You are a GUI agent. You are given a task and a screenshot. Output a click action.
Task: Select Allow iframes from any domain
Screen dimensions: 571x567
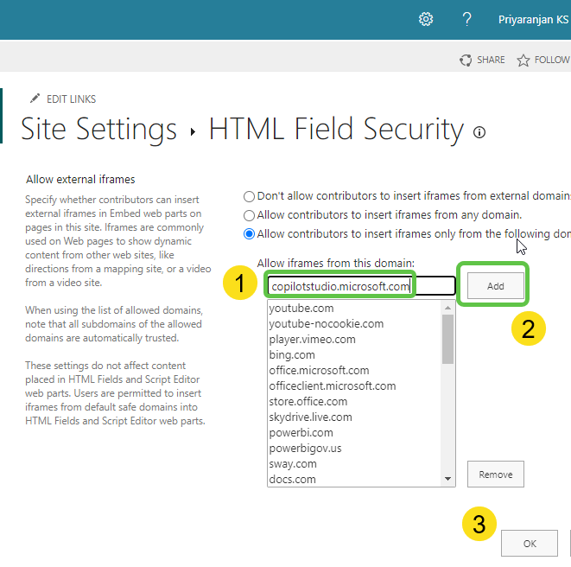(250, 214)
